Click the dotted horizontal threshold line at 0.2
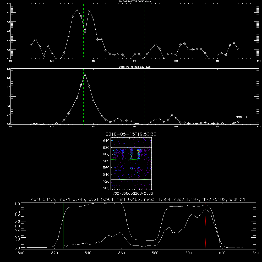This screenshot has width=262, height=262. [138, 240]
